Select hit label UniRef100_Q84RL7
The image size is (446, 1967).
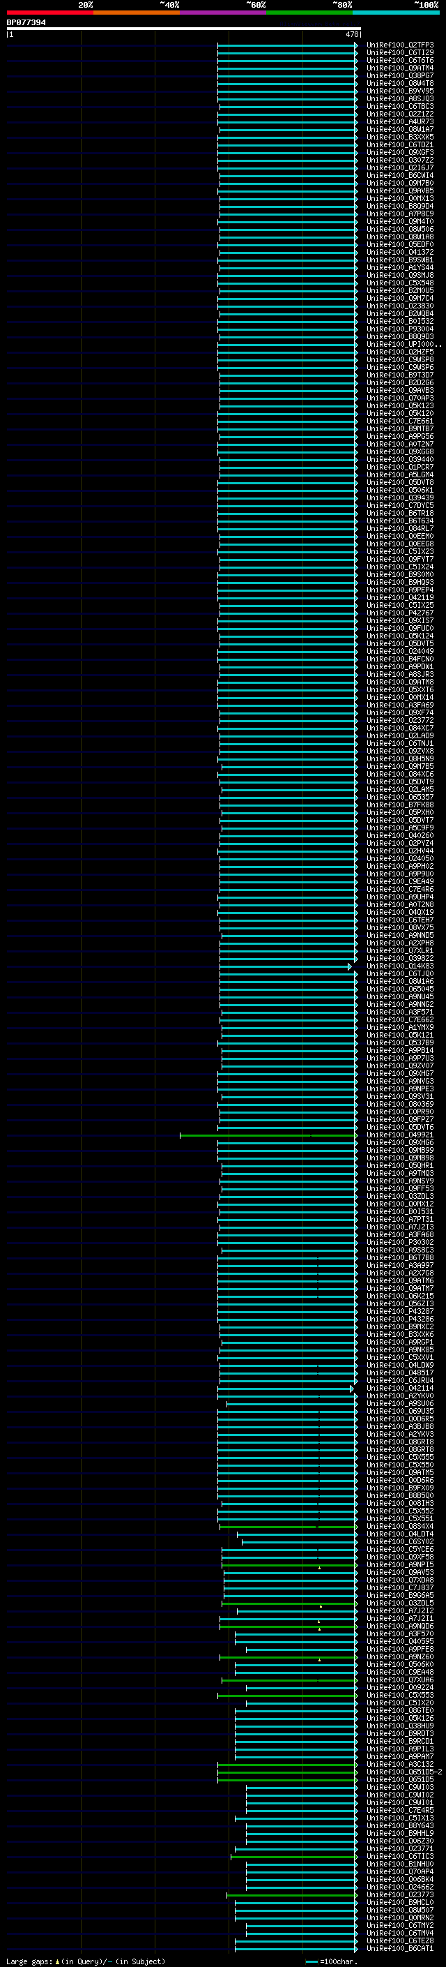pyautogui.click(x=400, y=528)
